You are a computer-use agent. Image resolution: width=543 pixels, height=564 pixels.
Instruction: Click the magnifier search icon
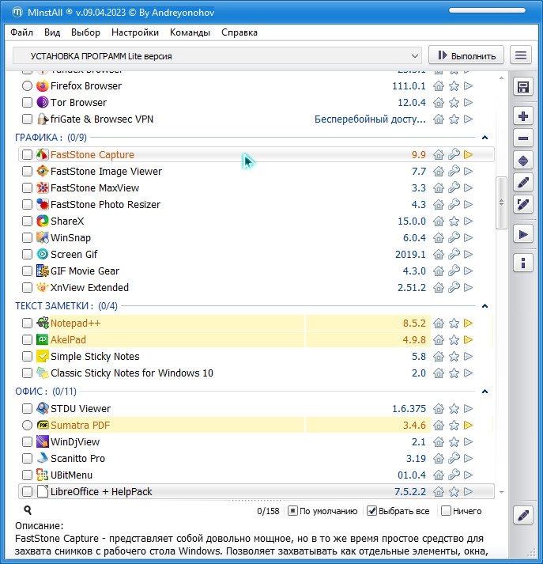point(28,510)
